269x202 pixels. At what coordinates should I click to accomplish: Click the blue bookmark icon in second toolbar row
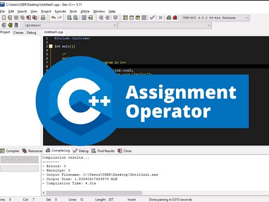pos(16,25)
